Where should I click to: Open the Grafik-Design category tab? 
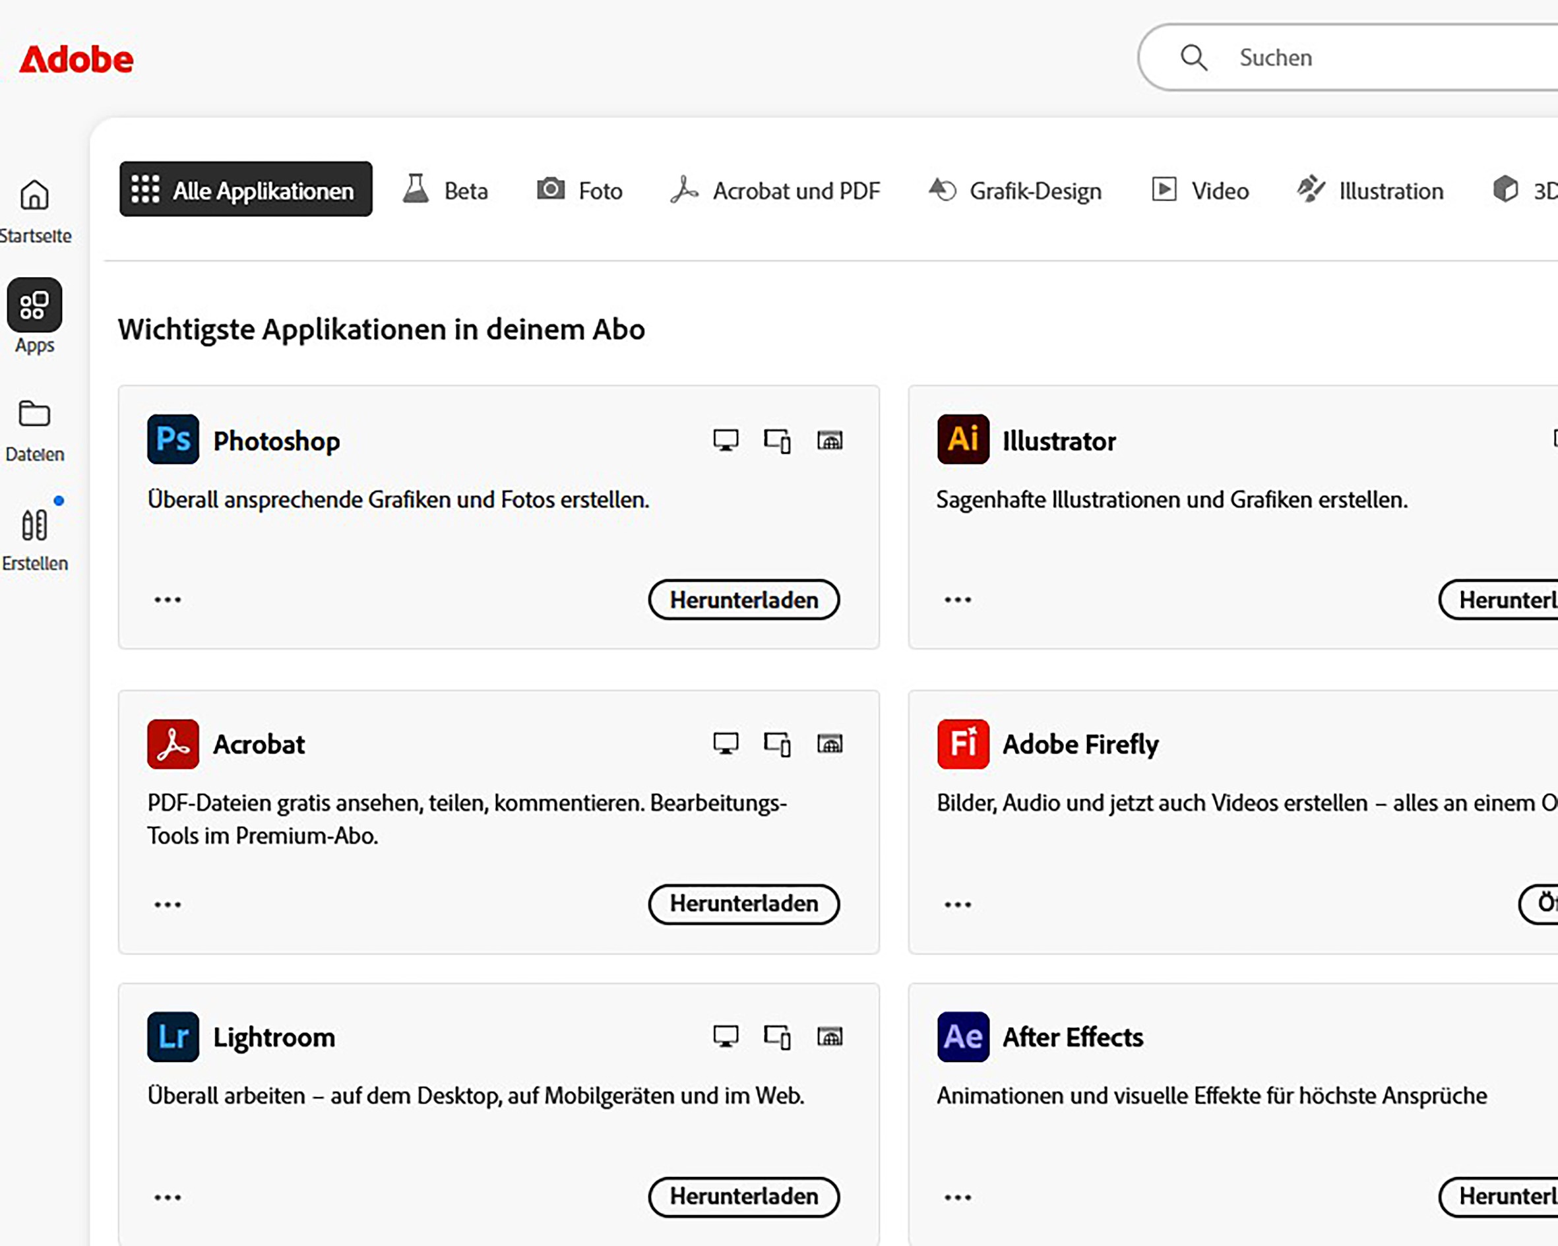tap(1014, 190)
